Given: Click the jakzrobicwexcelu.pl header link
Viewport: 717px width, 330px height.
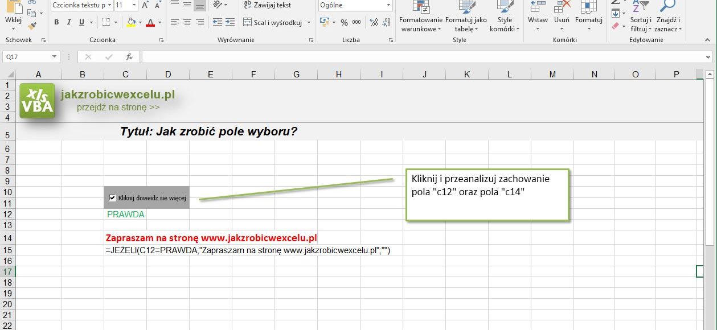Looking at the screenshot, I should point(118,94).
